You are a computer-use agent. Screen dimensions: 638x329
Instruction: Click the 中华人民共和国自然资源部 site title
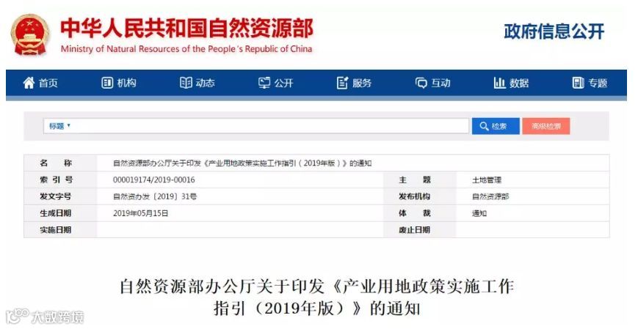(187, 29)
